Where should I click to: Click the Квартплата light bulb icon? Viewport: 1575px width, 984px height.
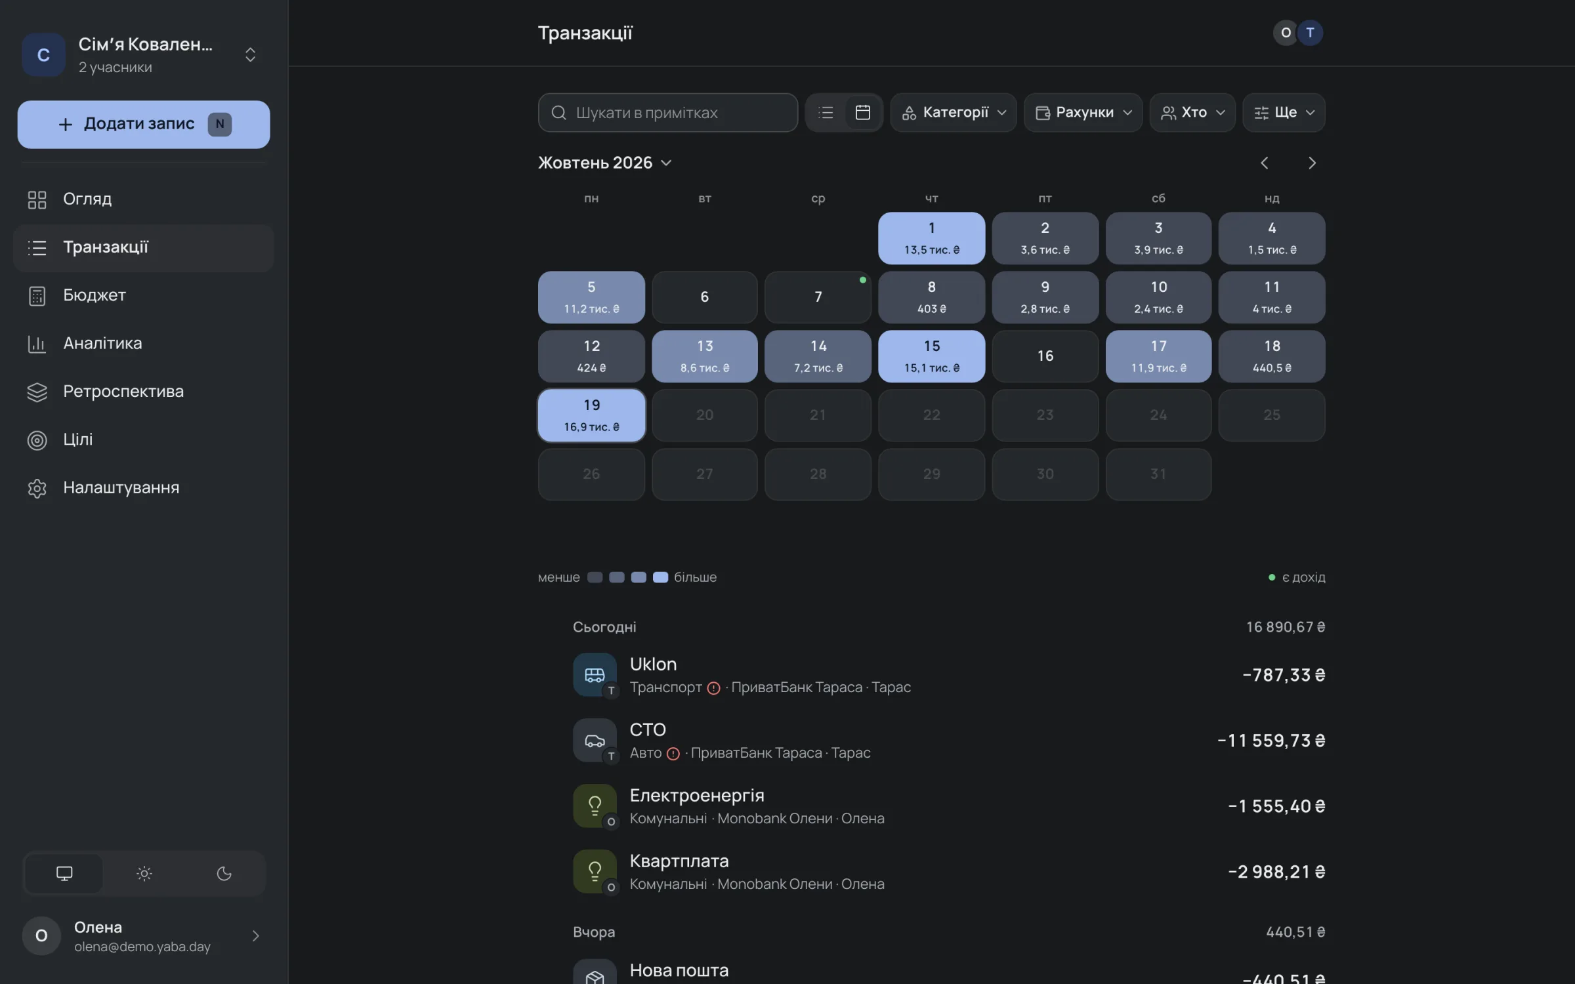pyautogui.click(x=595, y=871)
